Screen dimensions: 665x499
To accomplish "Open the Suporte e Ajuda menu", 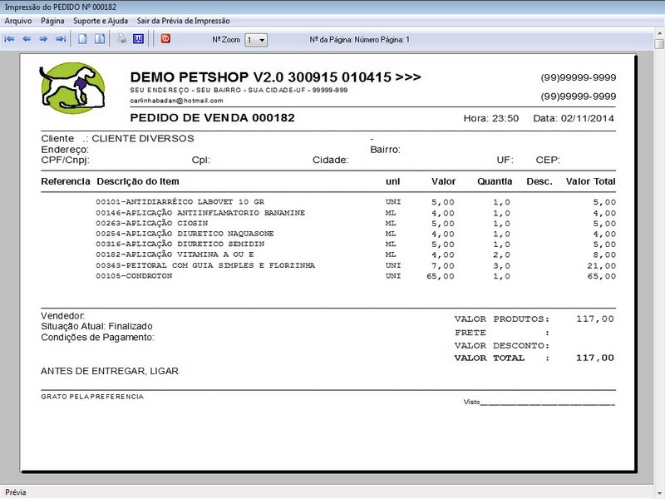I will pos(101,21).
